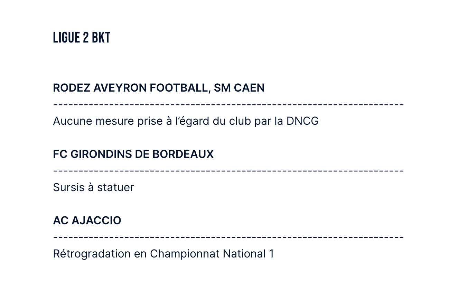Viewport: 468px width, 291px height.
Task: Select the word statuer
Action: 115,187
